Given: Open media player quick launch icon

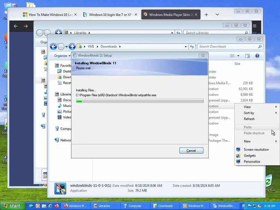Looking at the screenshot, I should tap(38, 206).
